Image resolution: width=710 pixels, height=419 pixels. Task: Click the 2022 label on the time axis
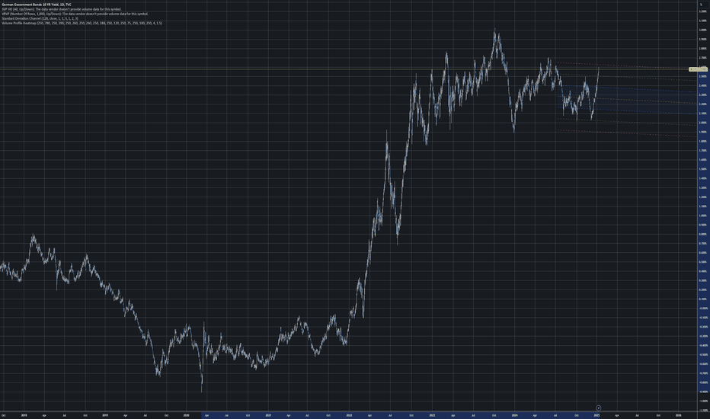[349, 415]
